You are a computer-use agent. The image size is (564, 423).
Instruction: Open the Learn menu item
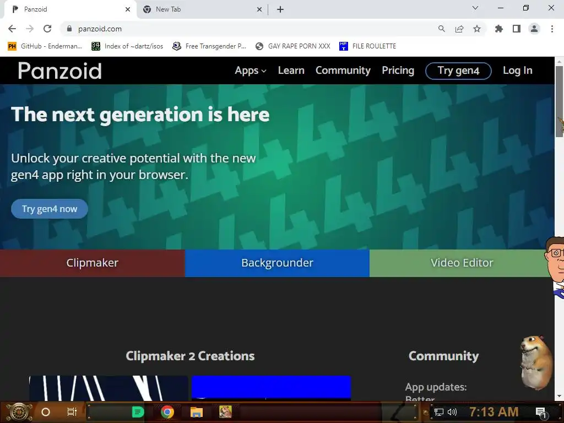click(x=291, y=70)
